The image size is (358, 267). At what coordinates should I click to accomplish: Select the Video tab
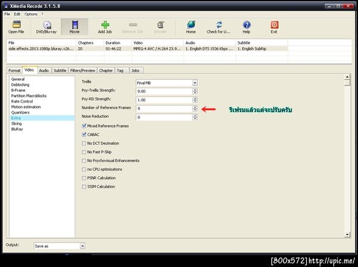[x=29, y=70]
